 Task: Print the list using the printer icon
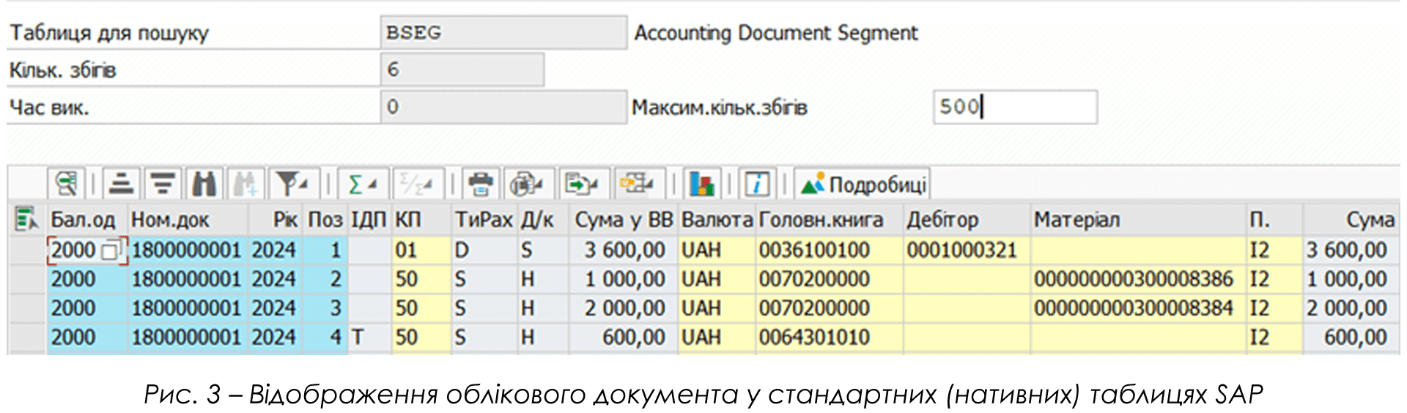(481, 184)
